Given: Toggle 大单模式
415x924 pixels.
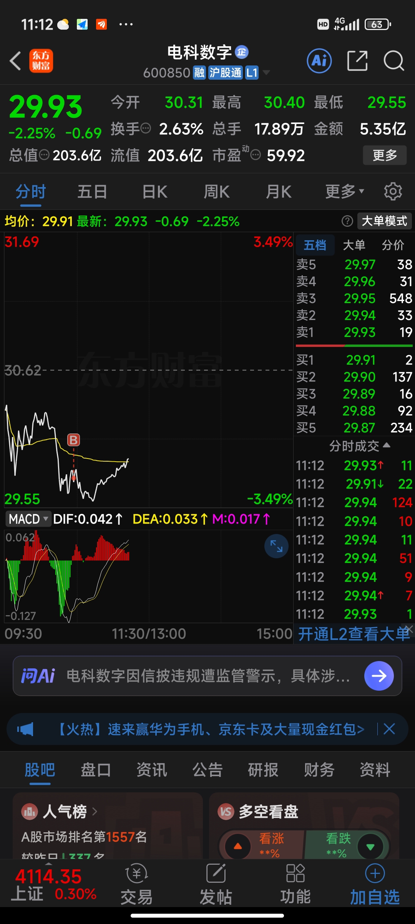Looking at the screenshot, I should 384,221.
